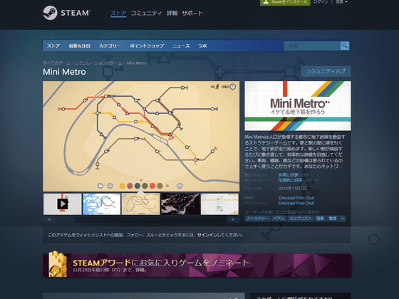Open 詳細 in the top header
This screenshot has width=399, height=299.
[x=172, y=14]
